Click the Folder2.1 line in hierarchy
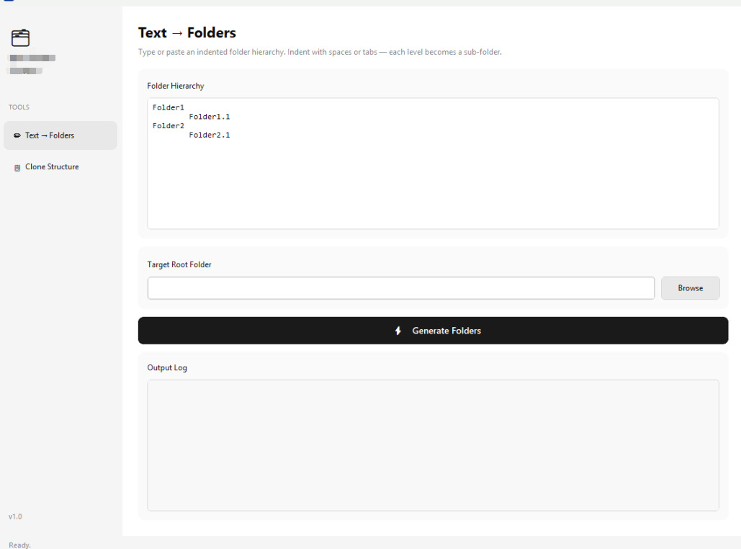The image size is (741, 549). (210, 135)
